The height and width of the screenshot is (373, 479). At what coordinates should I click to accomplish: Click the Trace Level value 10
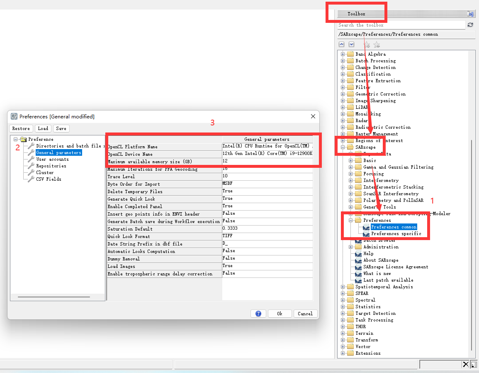267,176
